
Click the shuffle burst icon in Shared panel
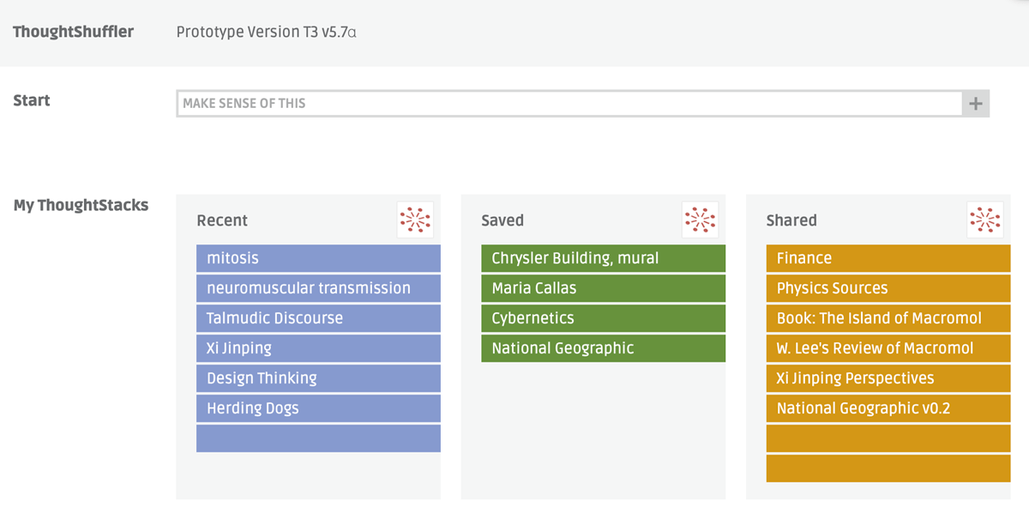(985, 220)
